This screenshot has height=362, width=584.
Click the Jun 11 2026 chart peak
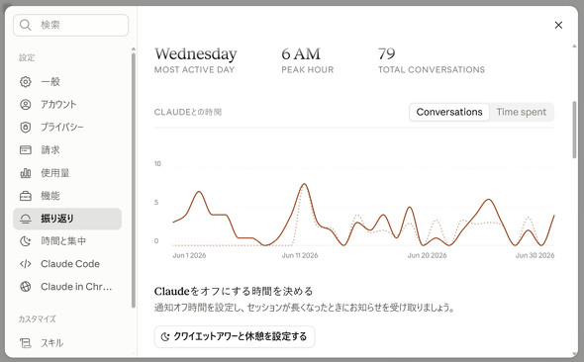[304, 184]
